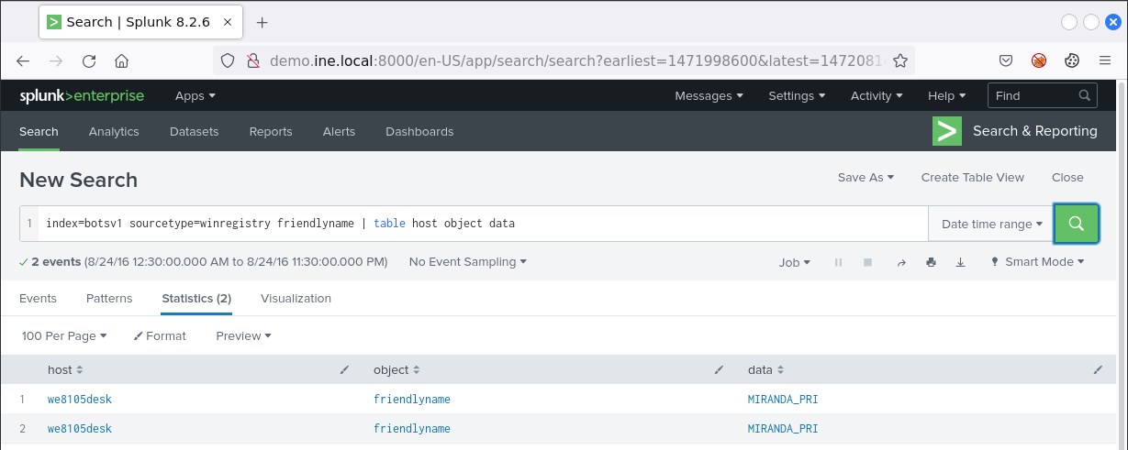Click the Print job icon
The image size is (1128, 450).
point(931,262)
